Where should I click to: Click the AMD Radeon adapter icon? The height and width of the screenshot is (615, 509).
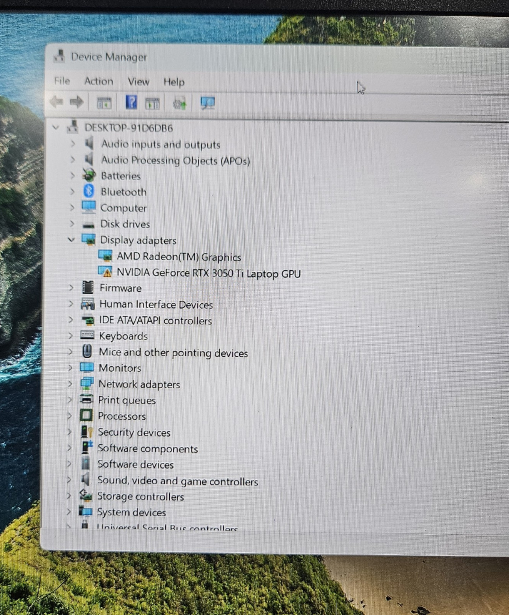[x=105, y=255]
